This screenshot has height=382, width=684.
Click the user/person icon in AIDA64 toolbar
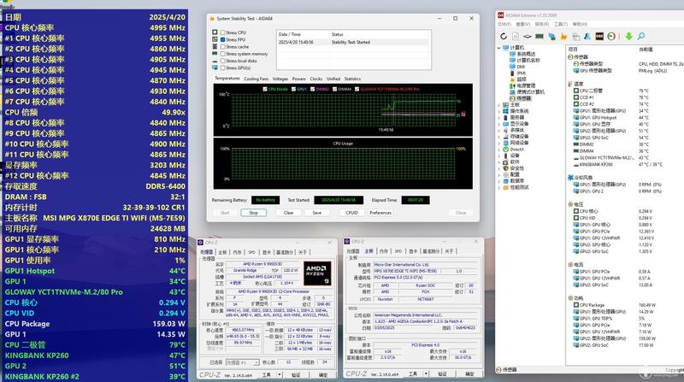point(587,36)
